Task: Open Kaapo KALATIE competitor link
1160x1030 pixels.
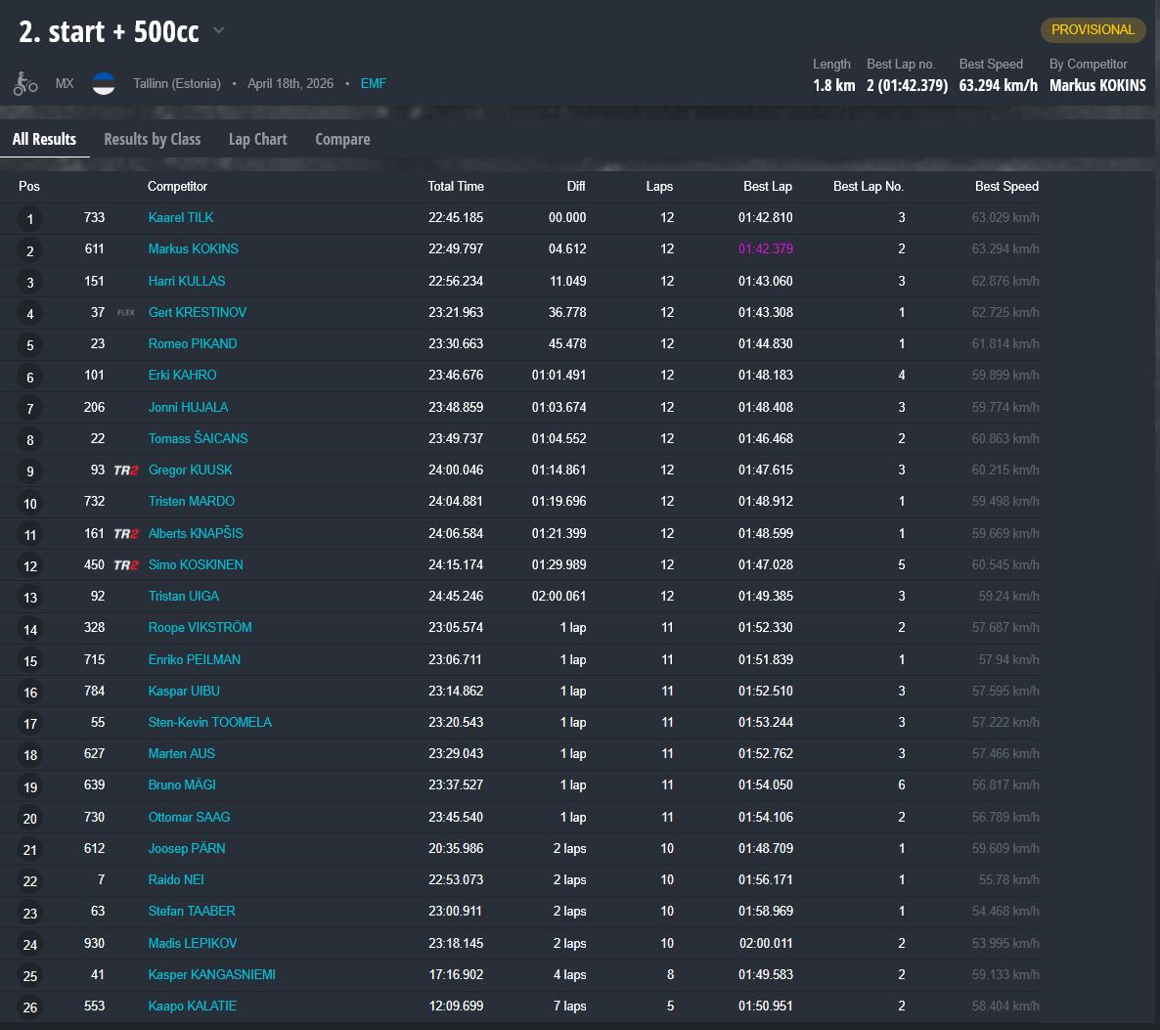Action: coord(192,1006)
